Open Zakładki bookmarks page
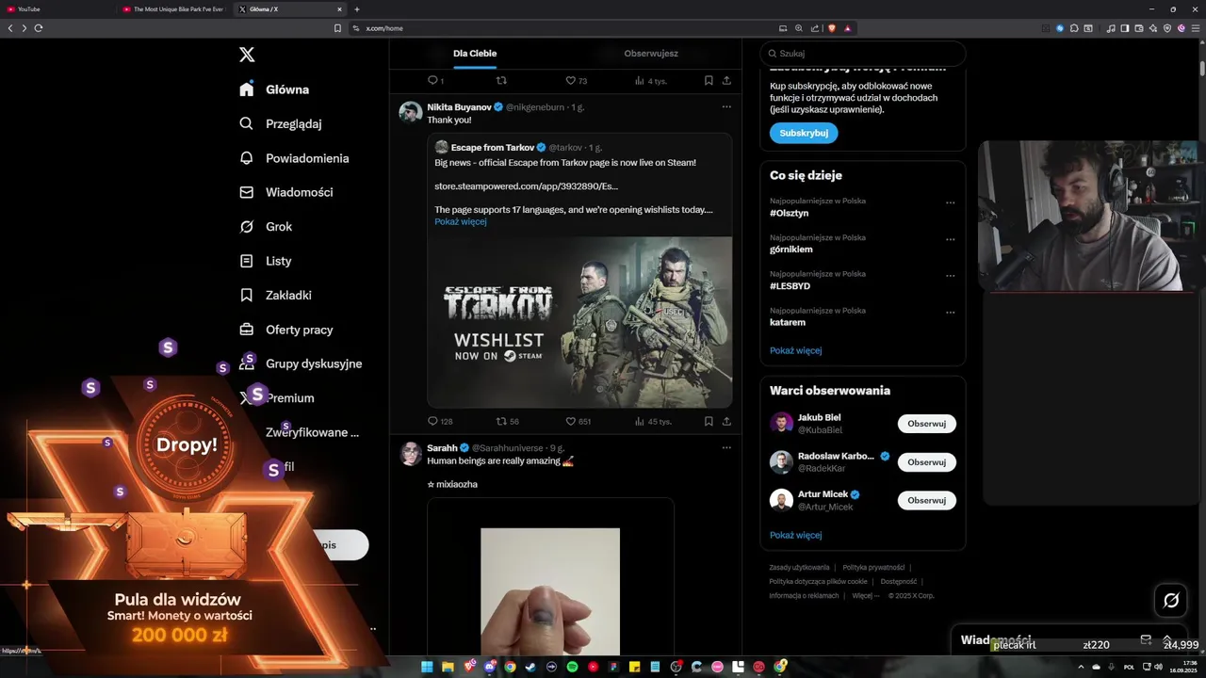The width and height of the screenshot is (1206, 678). [x=275, y=295]
